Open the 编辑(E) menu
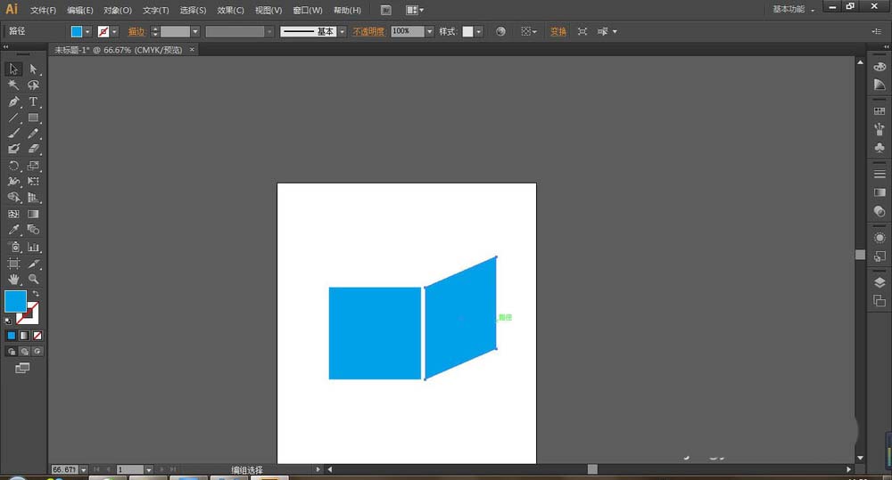 tap(79, 10)
